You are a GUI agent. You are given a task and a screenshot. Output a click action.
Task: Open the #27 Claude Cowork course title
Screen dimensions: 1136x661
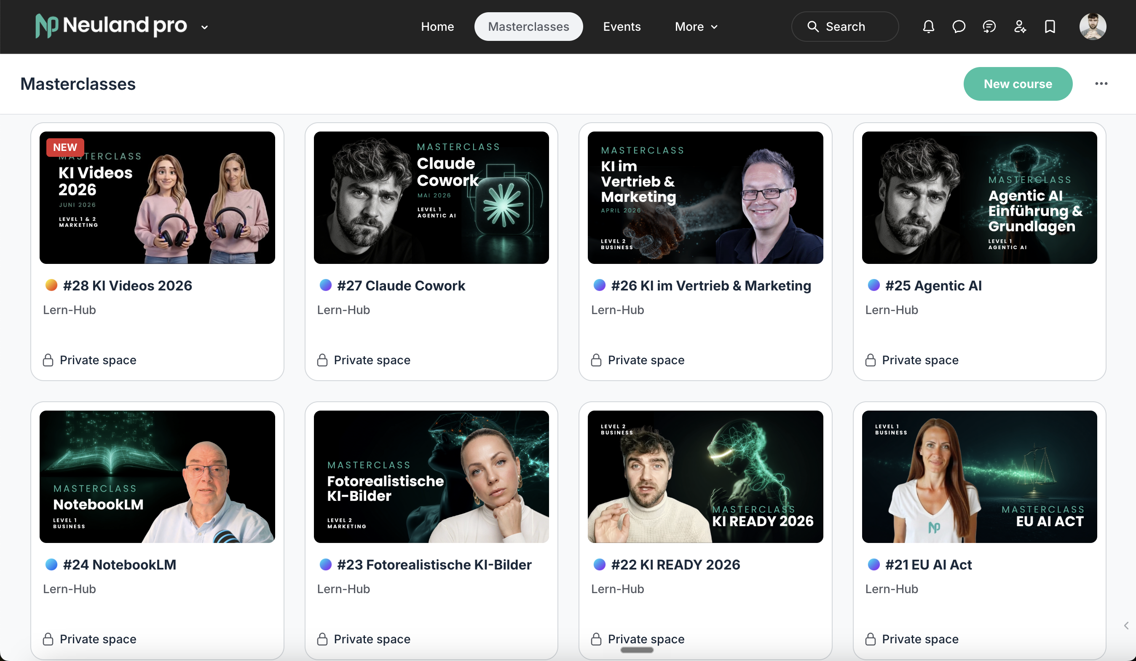click(x=401, y=285)
